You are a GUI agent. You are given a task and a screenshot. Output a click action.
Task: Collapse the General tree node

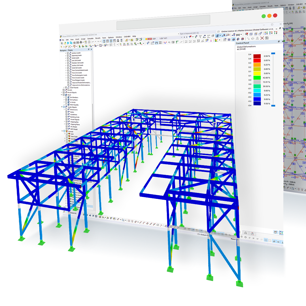click(62, 131)
